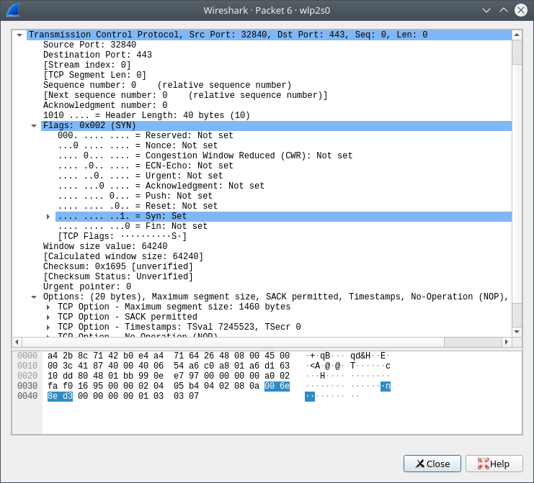Click the shade-down chevron in title bar
The image size is (534, 483).
(x=486, y=10)
